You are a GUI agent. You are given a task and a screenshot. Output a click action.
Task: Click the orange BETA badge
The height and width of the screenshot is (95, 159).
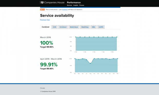(42, 9)
